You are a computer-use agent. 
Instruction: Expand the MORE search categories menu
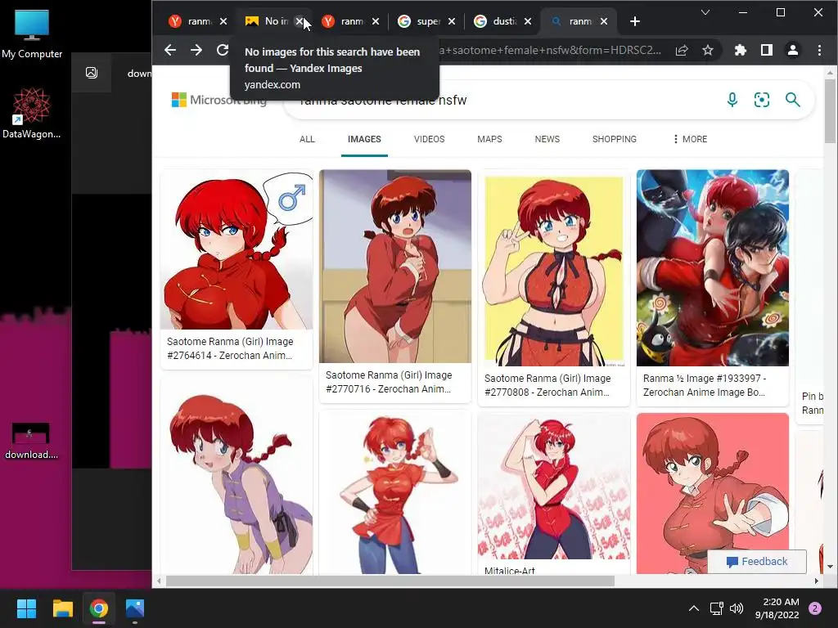click(690, 139)
